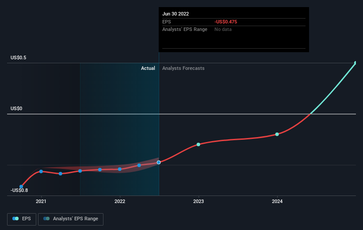Image resolution: width=363 pixels, height=230 pixels.
Task: Click the 2022 x-axis label
Action: click(120, 201)
